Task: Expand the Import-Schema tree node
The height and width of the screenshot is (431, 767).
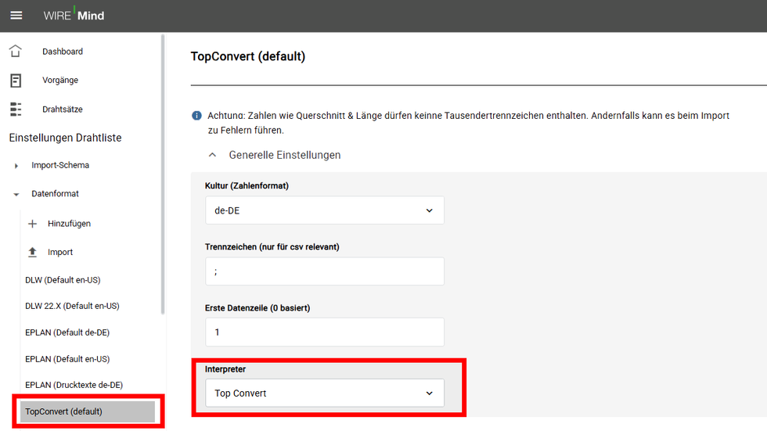Action: point(16,166)
